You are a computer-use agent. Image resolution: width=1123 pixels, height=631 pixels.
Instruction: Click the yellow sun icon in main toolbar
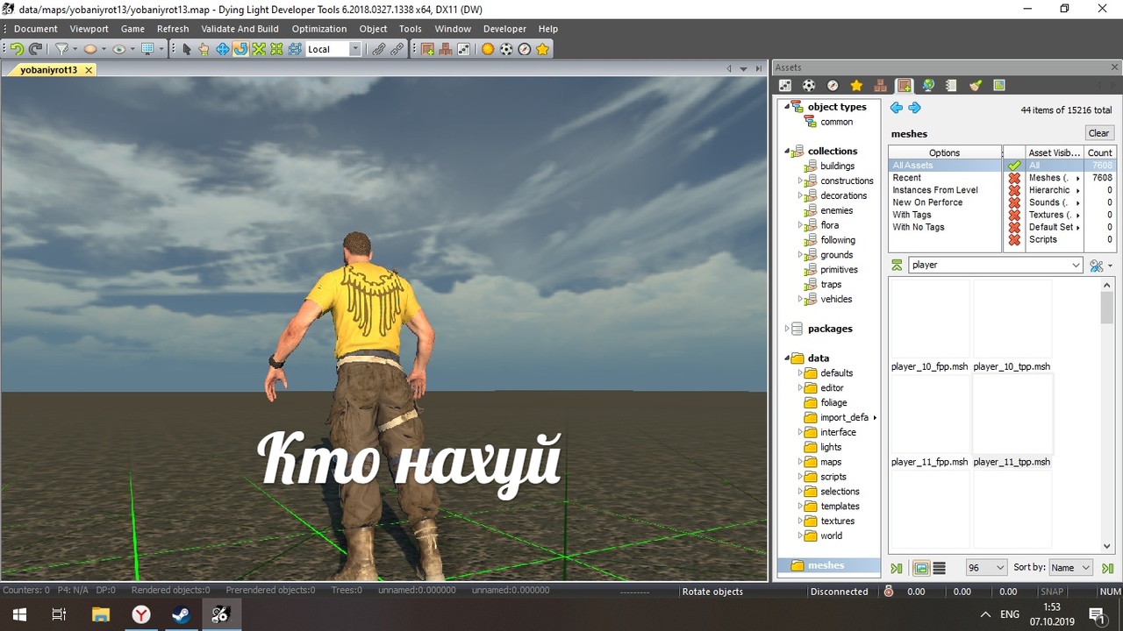[x=488, y=49]
